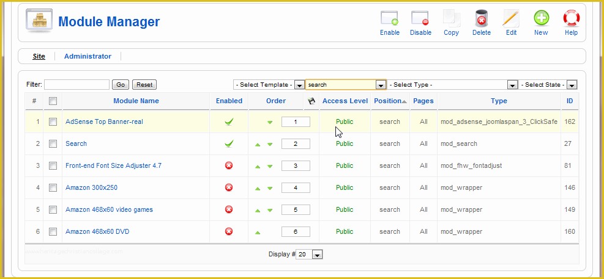Move Front-end Font Size Adjuster down arrow
The image size is (604, 279).
pos(270,167)
